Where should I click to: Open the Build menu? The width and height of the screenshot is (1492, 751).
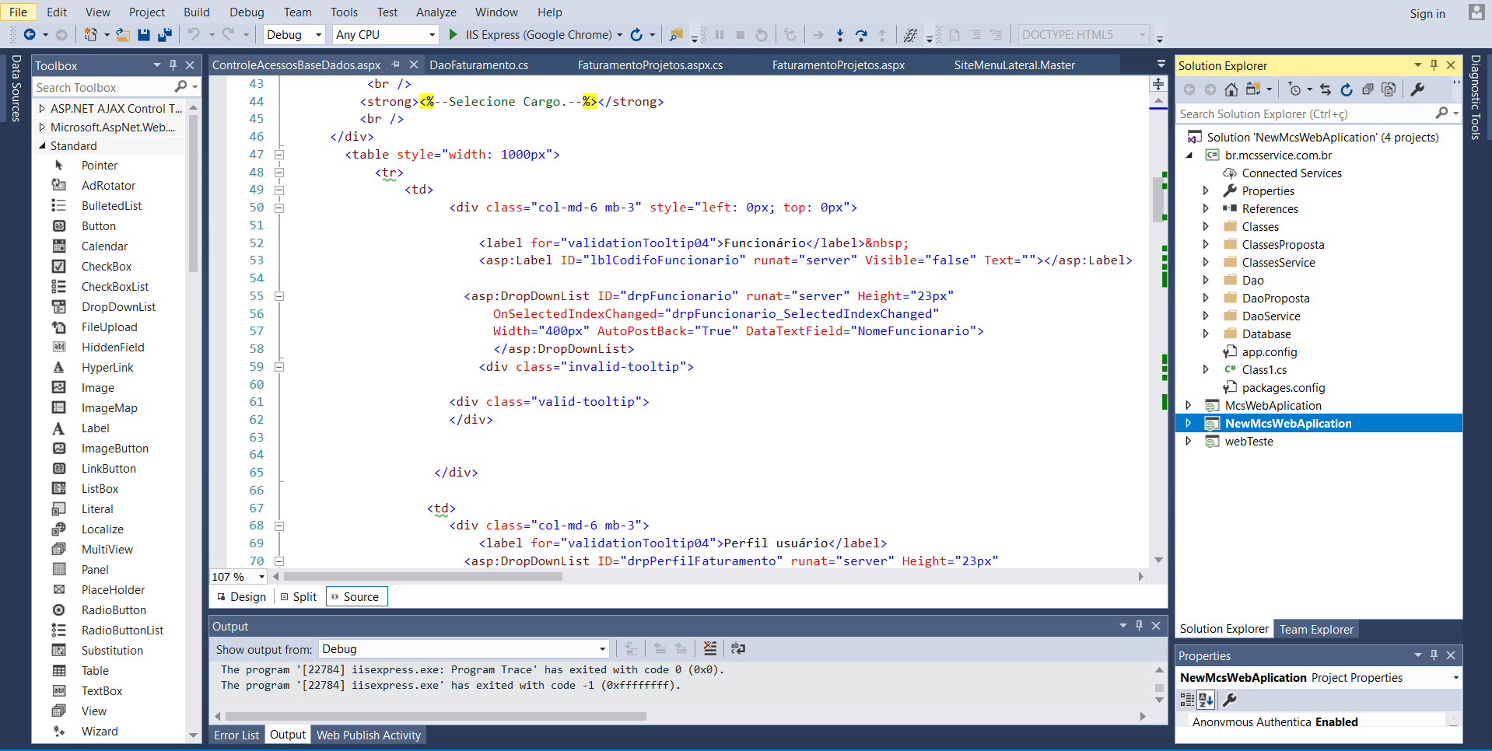[x=197, y=12]
